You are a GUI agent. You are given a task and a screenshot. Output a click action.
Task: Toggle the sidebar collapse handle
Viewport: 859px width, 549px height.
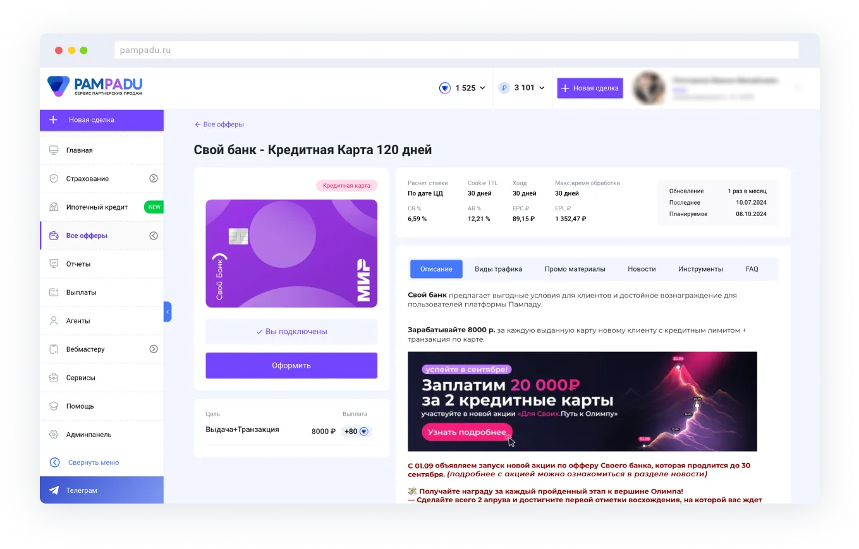[x=168, y=311]
